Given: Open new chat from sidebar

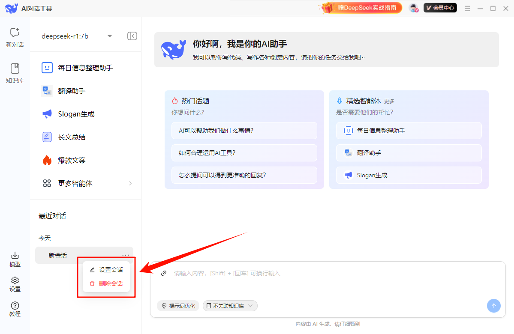Looking at the screenshot, I should point(15,37).
